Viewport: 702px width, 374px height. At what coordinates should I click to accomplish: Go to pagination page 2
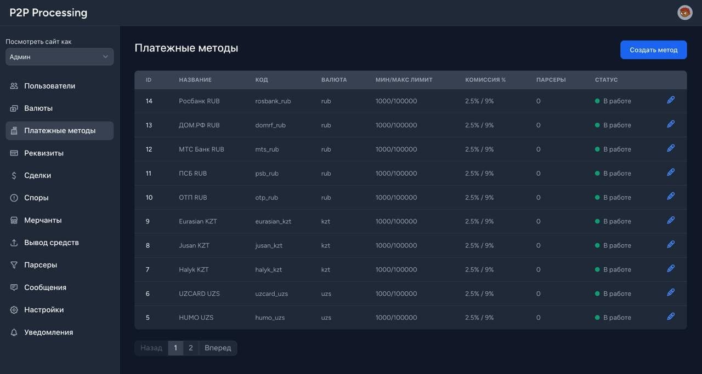(191, 348)
